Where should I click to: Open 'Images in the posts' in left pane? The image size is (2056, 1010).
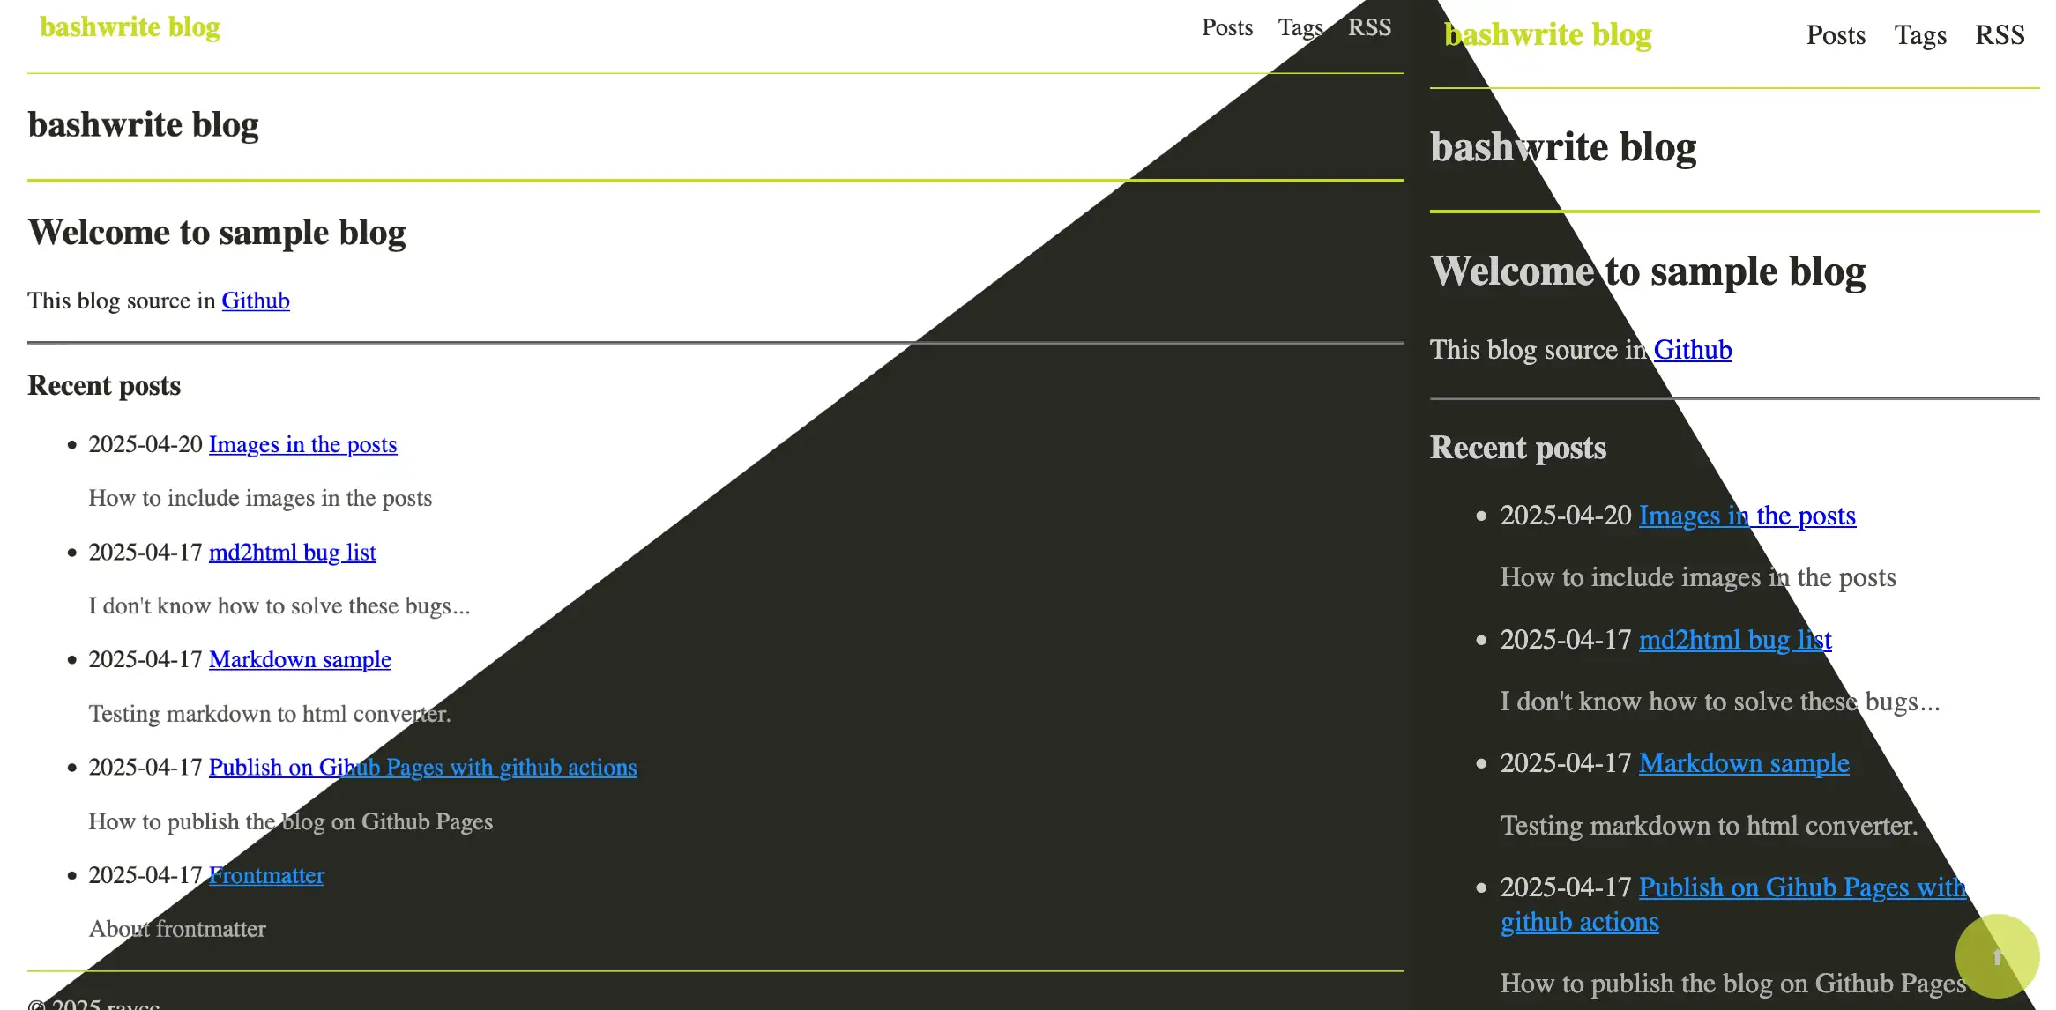click(x=302, y=444)
